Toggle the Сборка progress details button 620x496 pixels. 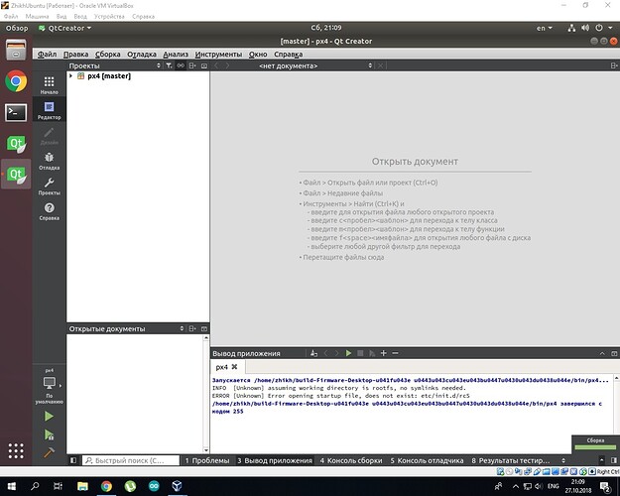click(602, 460)
